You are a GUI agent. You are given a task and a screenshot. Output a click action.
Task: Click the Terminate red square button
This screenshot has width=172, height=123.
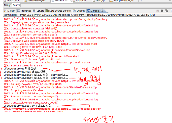tap(158, 11)
